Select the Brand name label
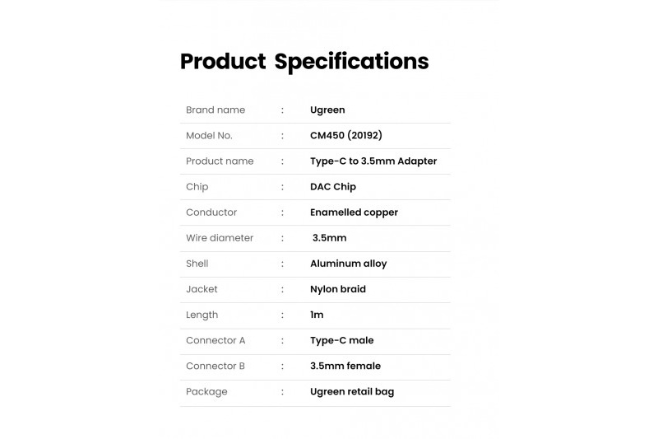The width and height of the screenshot is (658, 439). 215,110
